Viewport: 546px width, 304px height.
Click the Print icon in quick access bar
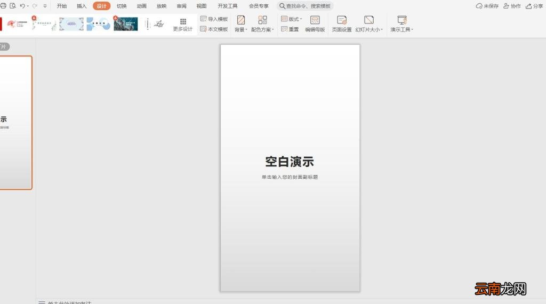click(3, 6)
